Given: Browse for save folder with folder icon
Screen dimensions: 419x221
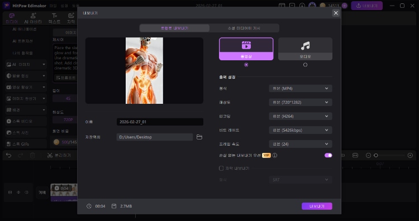Looking at the screenshot, I should 199,137.
